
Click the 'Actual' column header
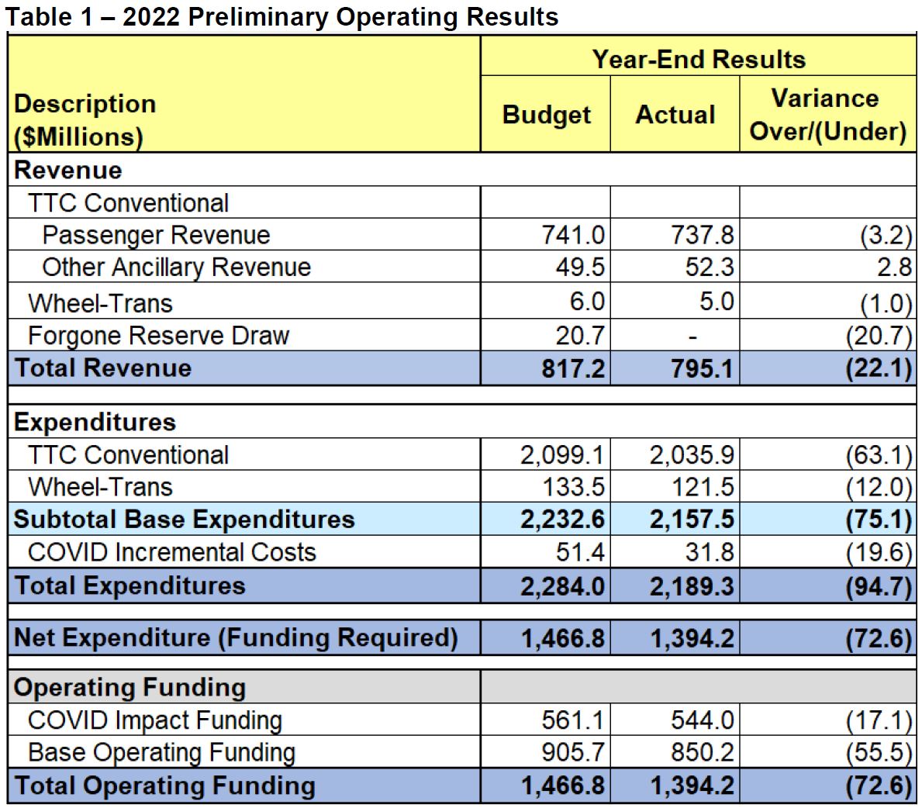pos(675,115)
